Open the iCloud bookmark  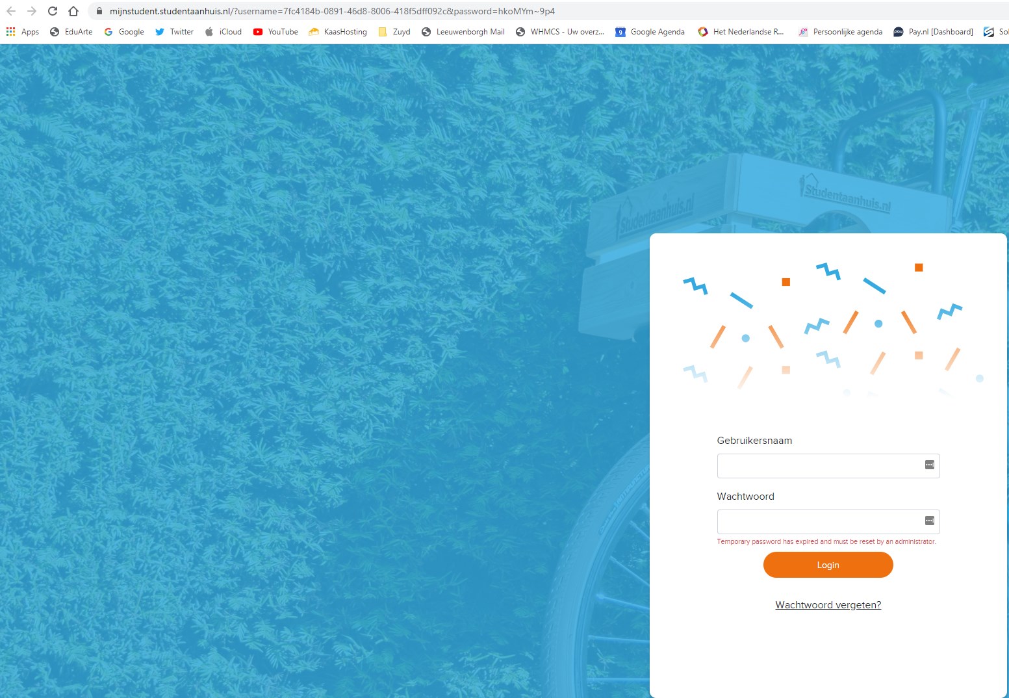[223, 32]
